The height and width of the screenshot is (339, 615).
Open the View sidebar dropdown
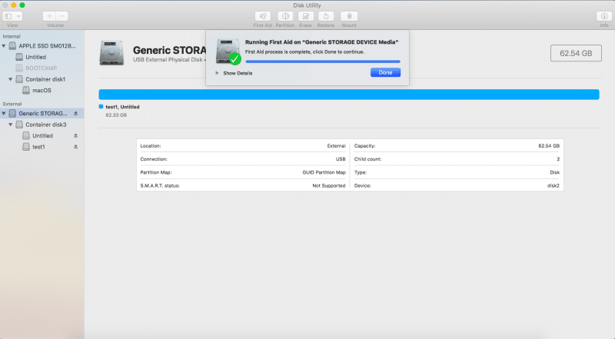coord(12,16)
